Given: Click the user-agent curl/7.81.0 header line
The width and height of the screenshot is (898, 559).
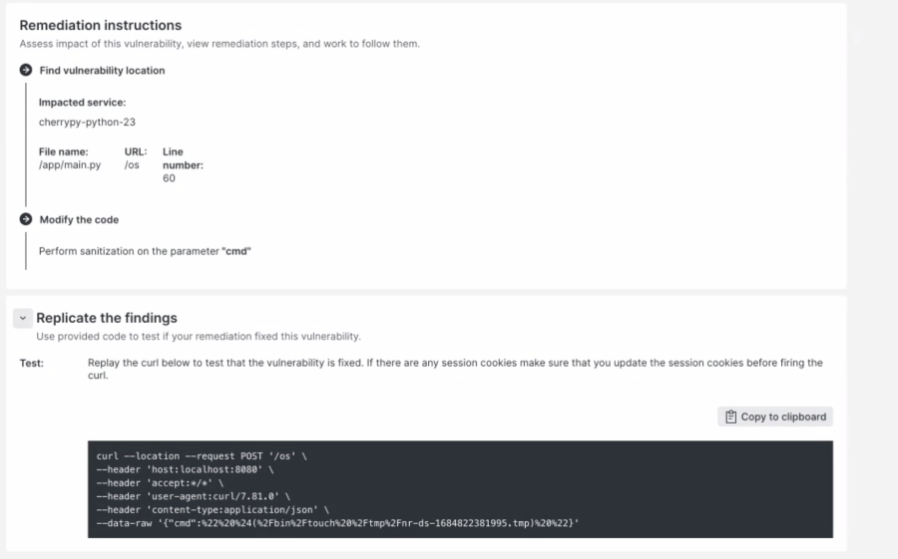Looking at the screenshot, I should 193,495.
